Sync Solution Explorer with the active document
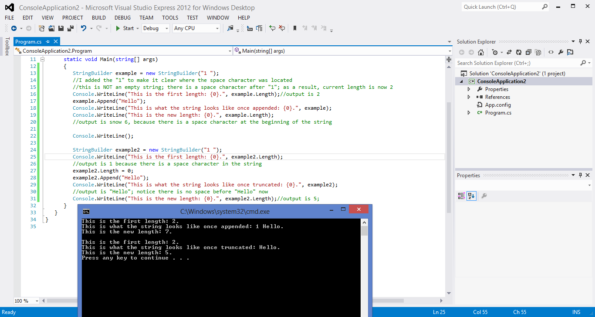This screenshot has width=595, height=317. (509, 52)
